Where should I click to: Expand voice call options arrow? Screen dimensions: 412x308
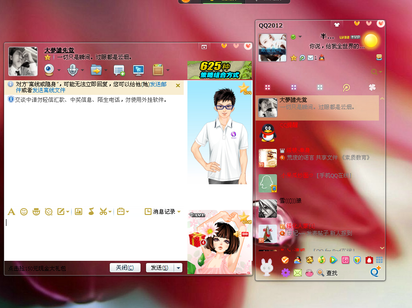pyautogui.click(x=82, y=70)
